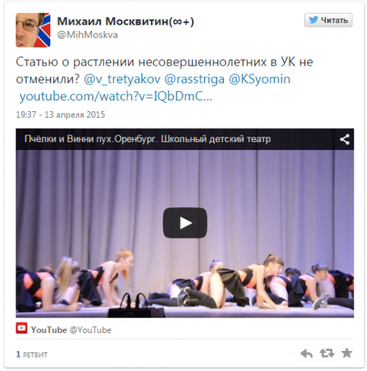Open the @YouTube handle
Image resolution: width=367 pixels, height=371 pixels.
[91, 330]
